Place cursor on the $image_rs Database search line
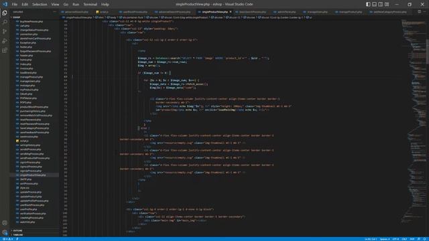This screenshot has height=241, width=429. click(x=203, y=58)
